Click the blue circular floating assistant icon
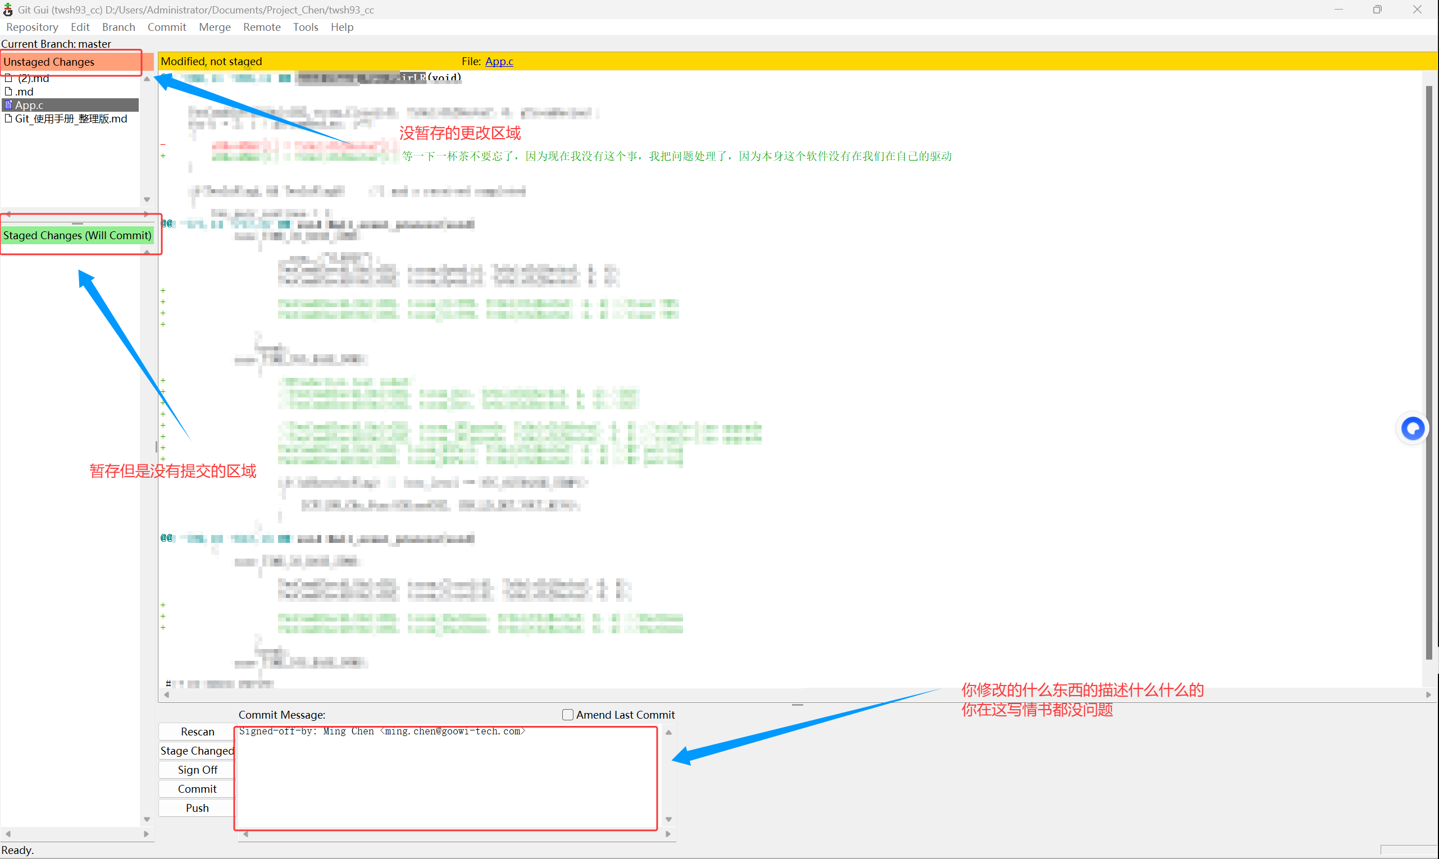The image size is (1439, 859). point(1413,429)
